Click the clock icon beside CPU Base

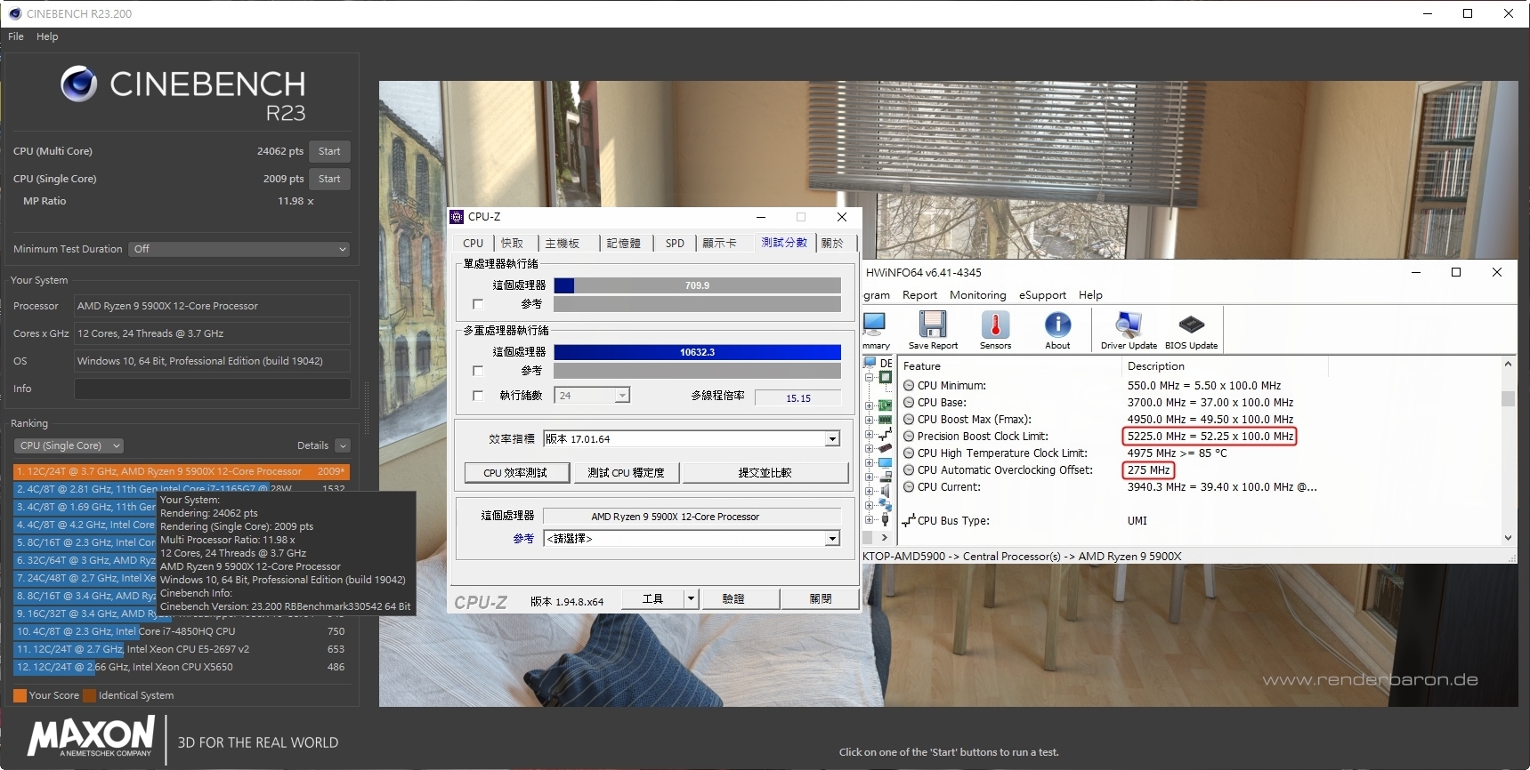pos(909,403)
